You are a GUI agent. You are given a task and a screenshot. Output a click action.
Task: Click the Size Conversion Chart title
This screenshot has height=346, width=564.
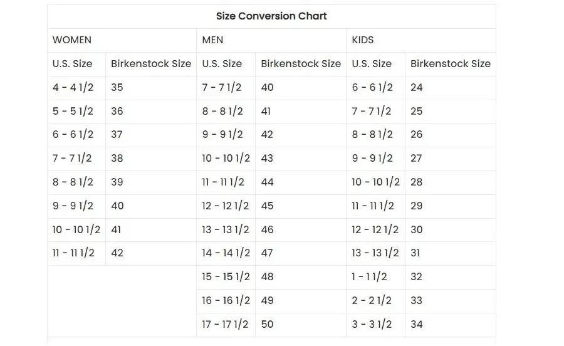coord(271,16)
